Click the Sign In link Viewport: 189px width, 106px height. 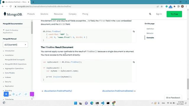[159, 14]
